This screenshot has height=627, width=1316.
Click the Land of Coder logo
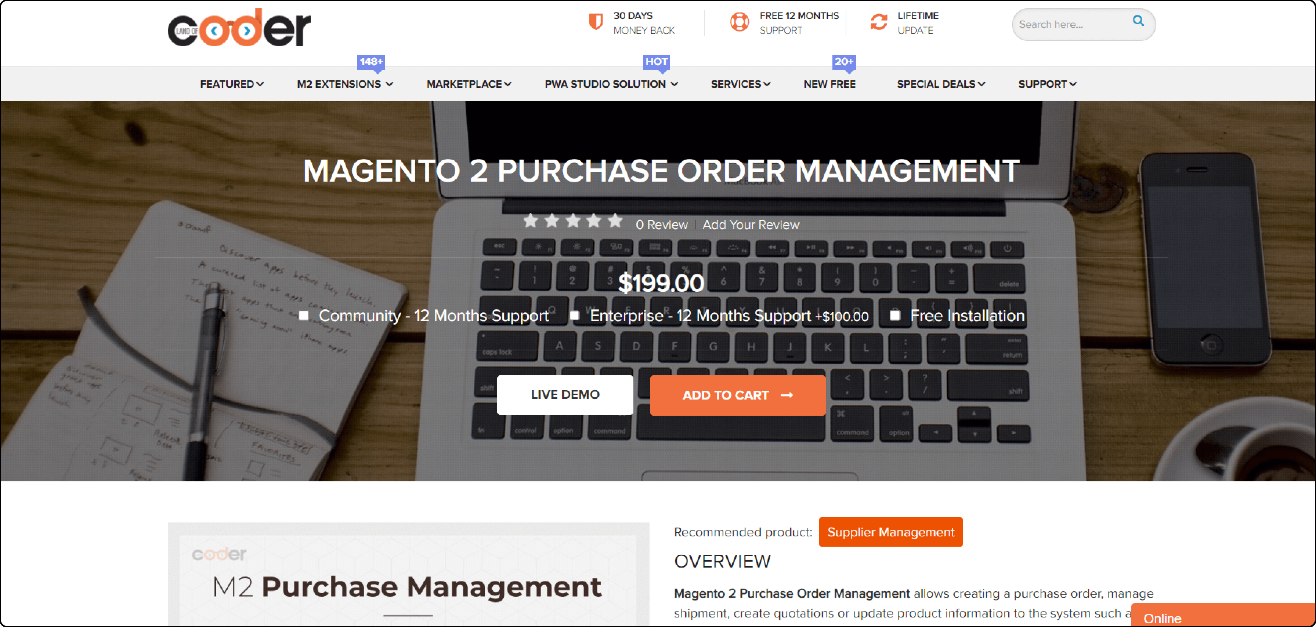tap(239, 28)
